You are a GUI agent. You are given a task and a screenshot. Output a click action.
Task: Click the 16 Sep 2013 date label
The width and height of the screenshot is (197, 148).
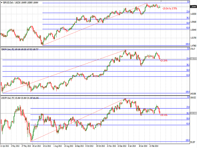pyautogui.click(x=79, y=146)
